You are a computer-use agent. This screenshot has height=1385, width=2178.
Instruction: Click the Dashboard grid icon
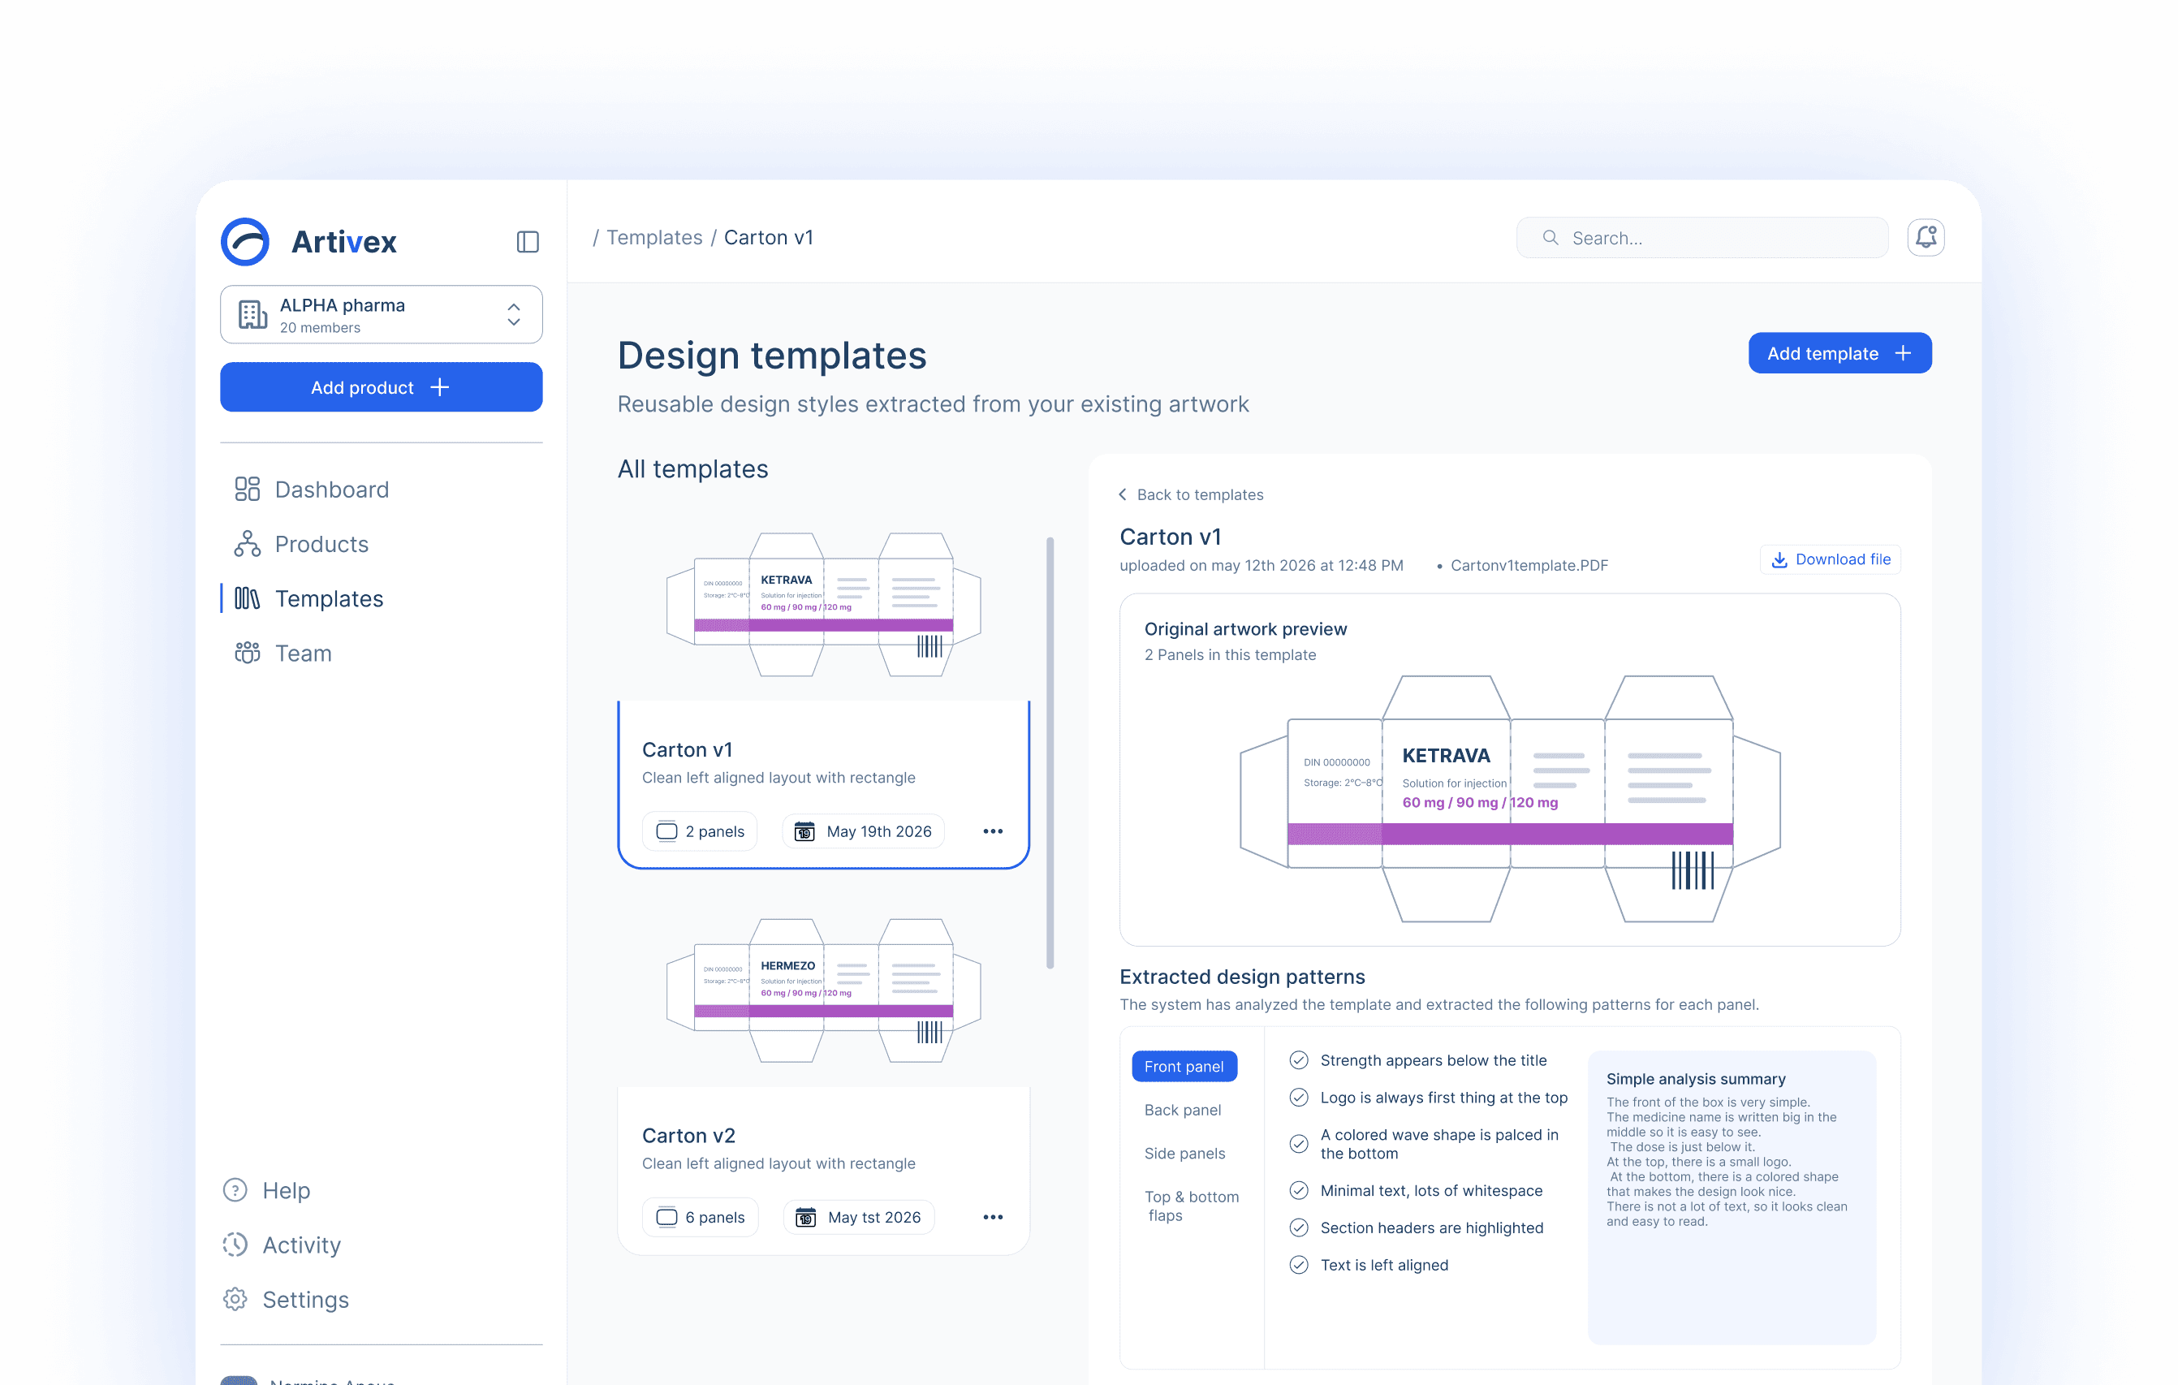click(x=247, y=490)
